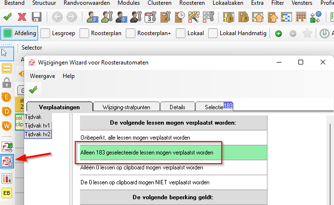
Task: Enable the Lesgroep checkbox
Action: tap(45, 34)
